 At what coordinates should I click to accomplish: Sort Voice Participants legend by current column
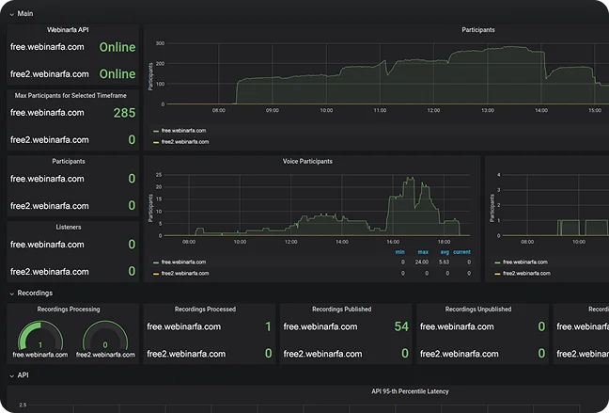tap(461, 252)
